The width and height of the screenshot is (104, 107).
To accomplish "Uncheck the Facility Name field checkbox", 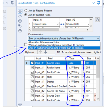I will [32, 68].
